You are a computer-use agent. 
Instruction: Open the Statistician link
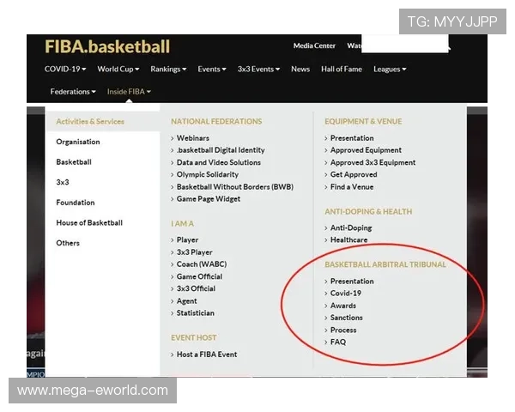(195, 313)
